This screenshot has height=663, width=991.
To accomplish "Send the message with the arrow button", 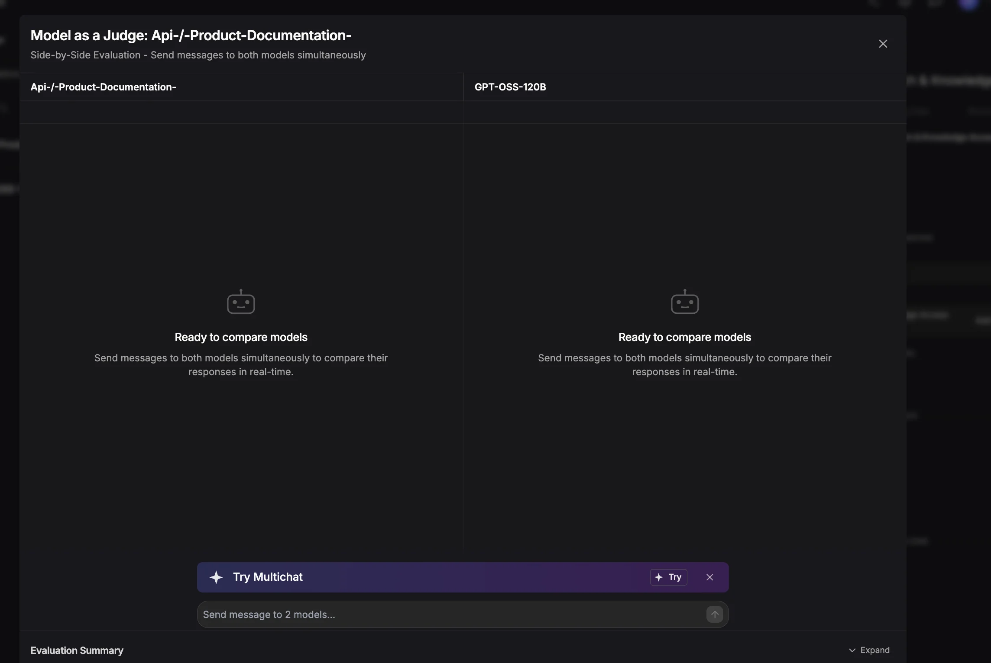I will coord(715,614).
